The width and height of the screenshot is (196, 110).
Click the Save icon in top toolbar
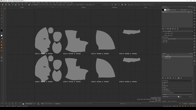click(9, 5)
